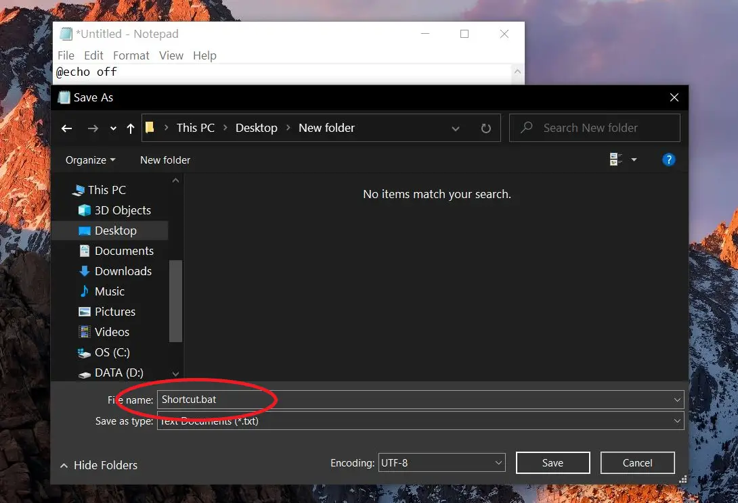Image resolution: width=738 pixels, height=503 pixels.
Task: Click the Downloads arrow icon
Action: (x=84, y=271)
